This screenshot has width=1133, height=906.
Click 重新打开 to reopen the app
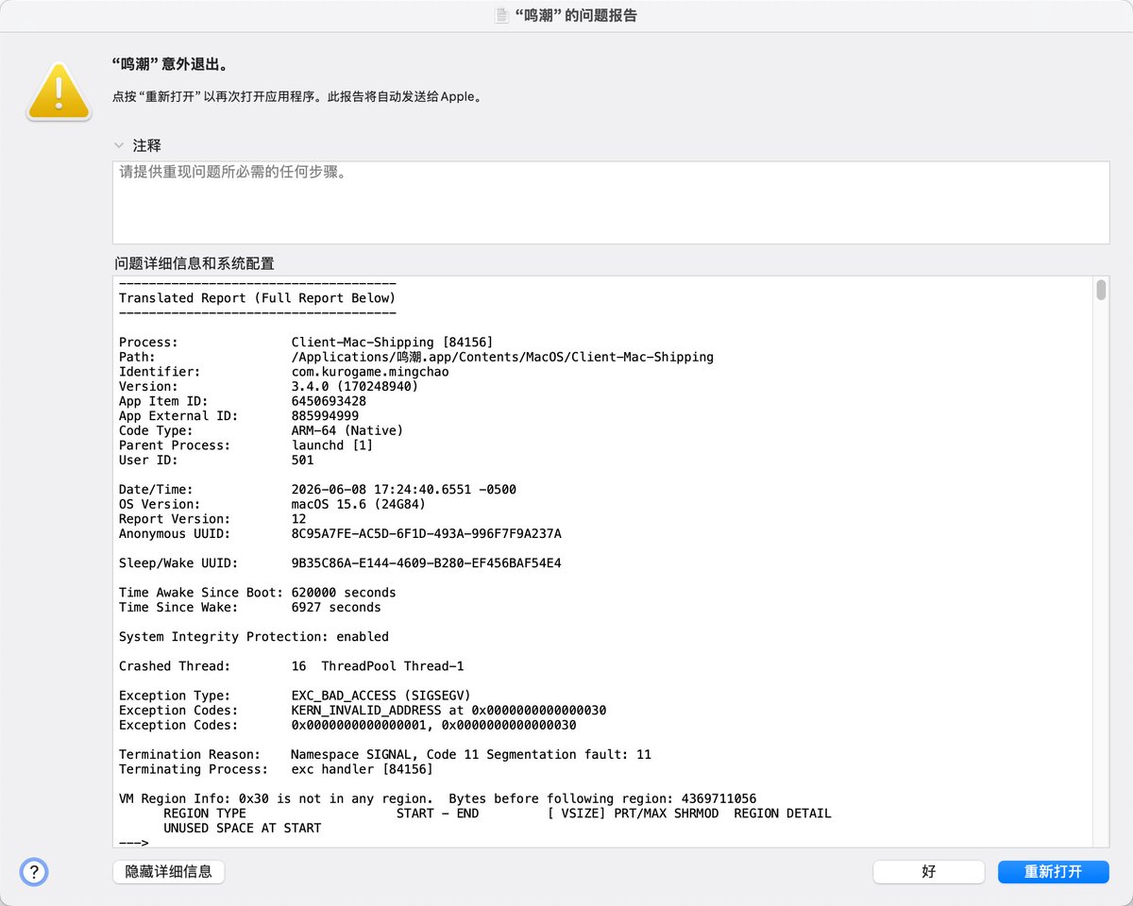click(1053, 871)
